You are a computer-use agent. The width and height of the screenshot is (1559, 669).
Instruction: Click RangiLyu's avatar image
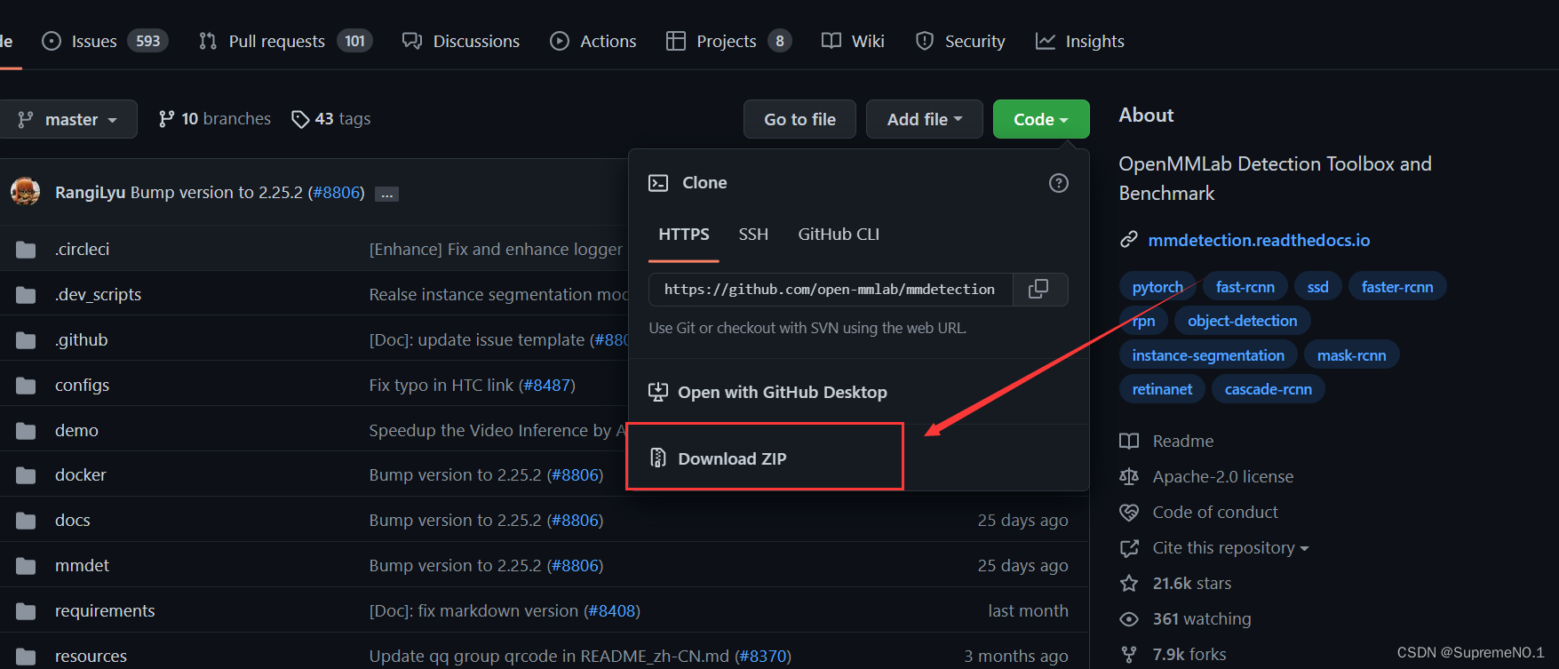pyautogui.click(x=25, y=192)
